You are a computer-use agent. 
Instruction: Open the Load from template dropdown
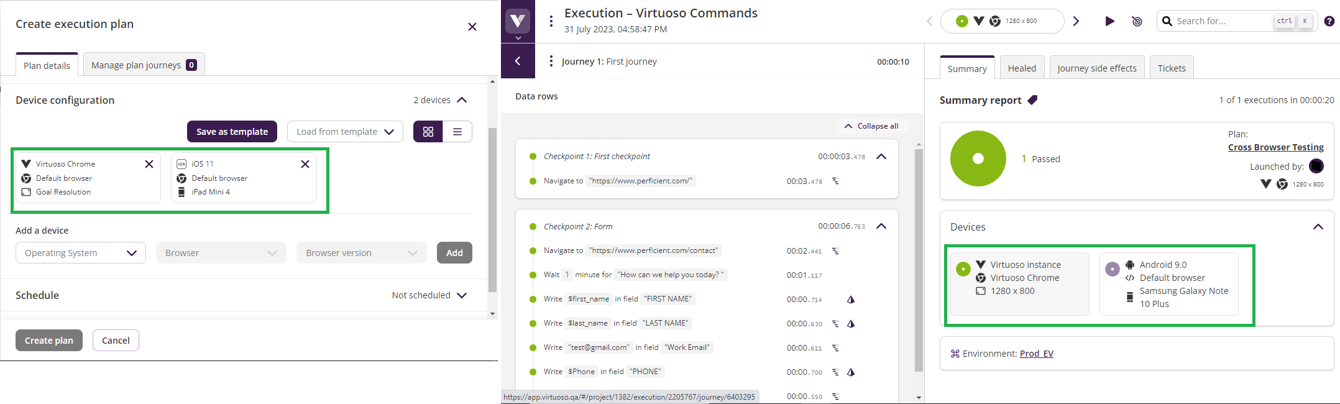(345, 132)
